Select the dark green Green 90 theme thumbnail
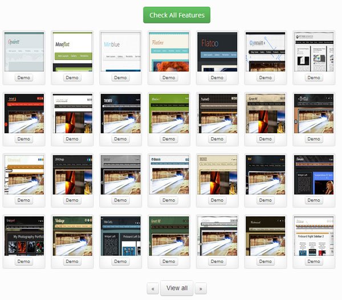The image size is (342, 300). pos(169,236)
